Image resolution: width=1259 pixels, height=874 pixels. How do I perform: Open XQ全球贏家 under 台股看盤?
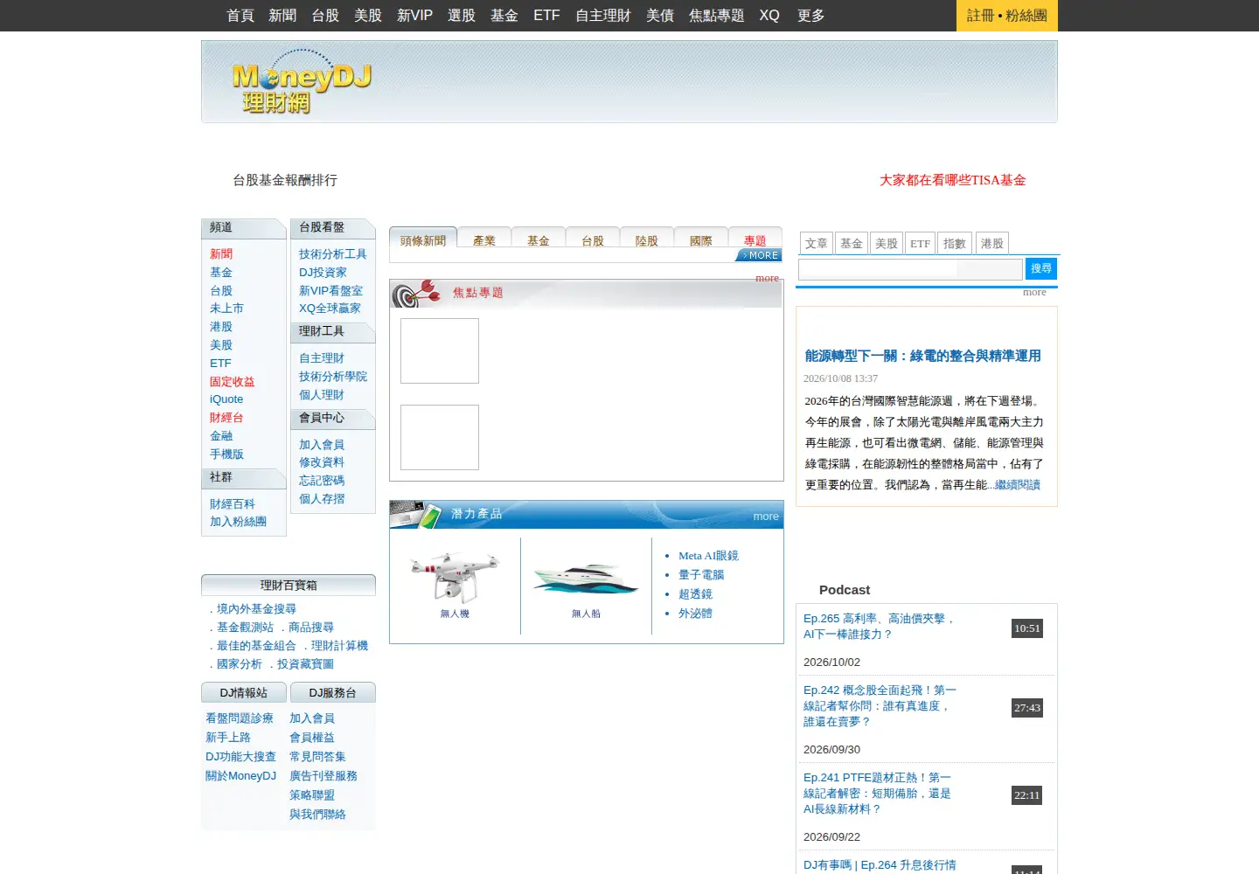point(330,309)
